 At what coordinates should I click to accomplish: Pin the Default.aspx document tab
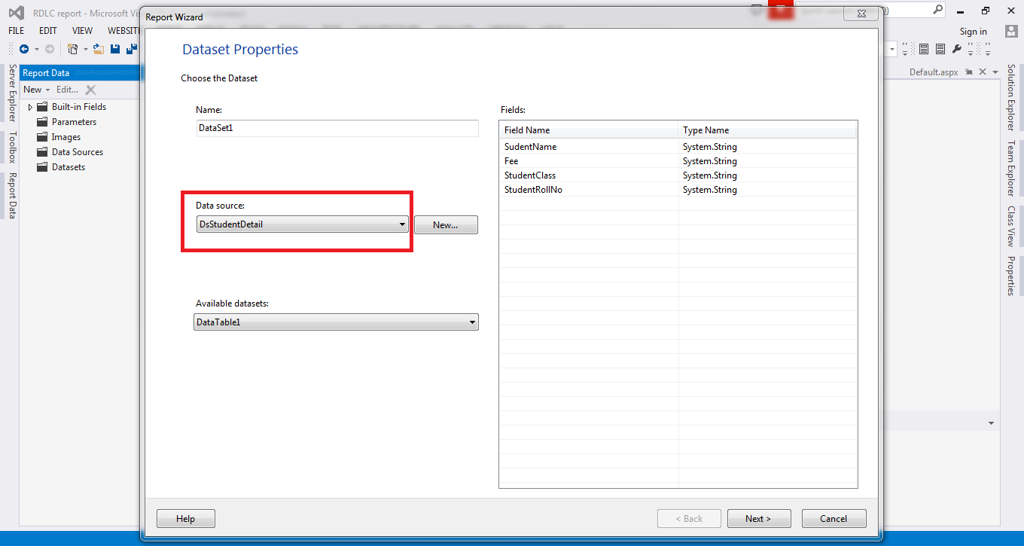pyautogui.click(x=968, y=72)
